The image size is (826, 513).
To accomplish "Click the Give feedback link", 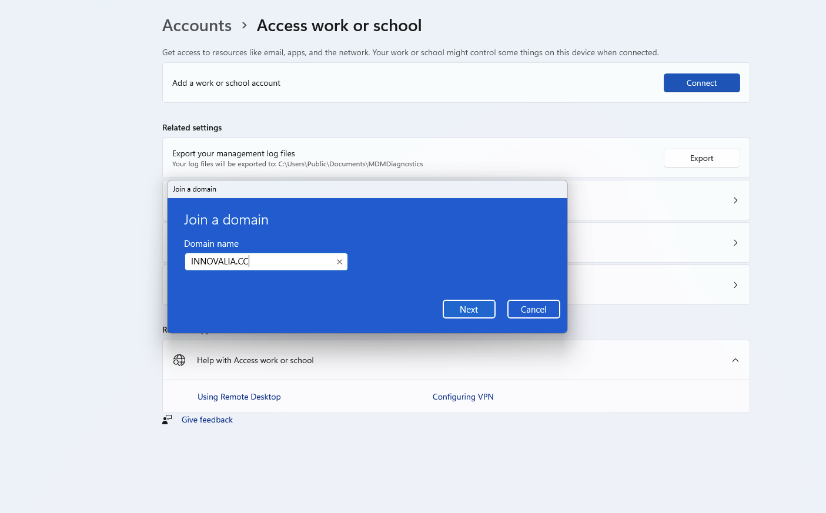I will tap(207, 420).
